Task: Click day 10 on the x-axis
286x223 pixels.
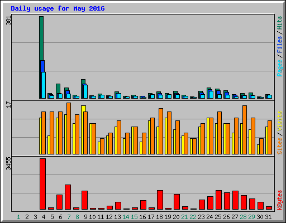Action: (x=92, y=217)
